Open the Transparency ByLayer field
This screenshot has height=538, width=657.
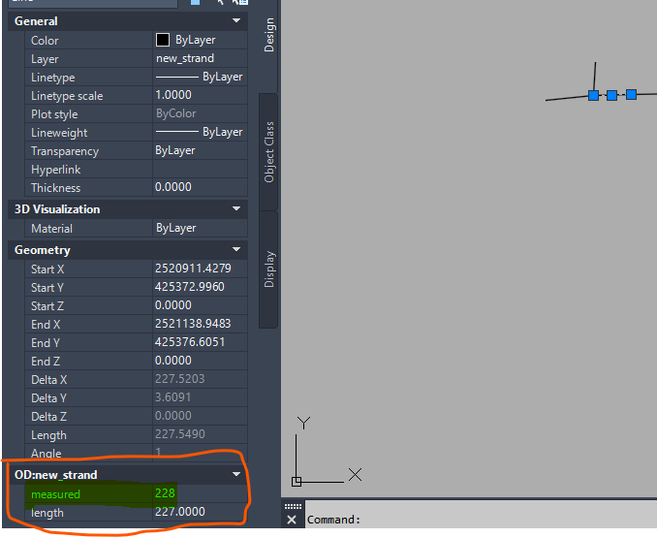(201, 150)
